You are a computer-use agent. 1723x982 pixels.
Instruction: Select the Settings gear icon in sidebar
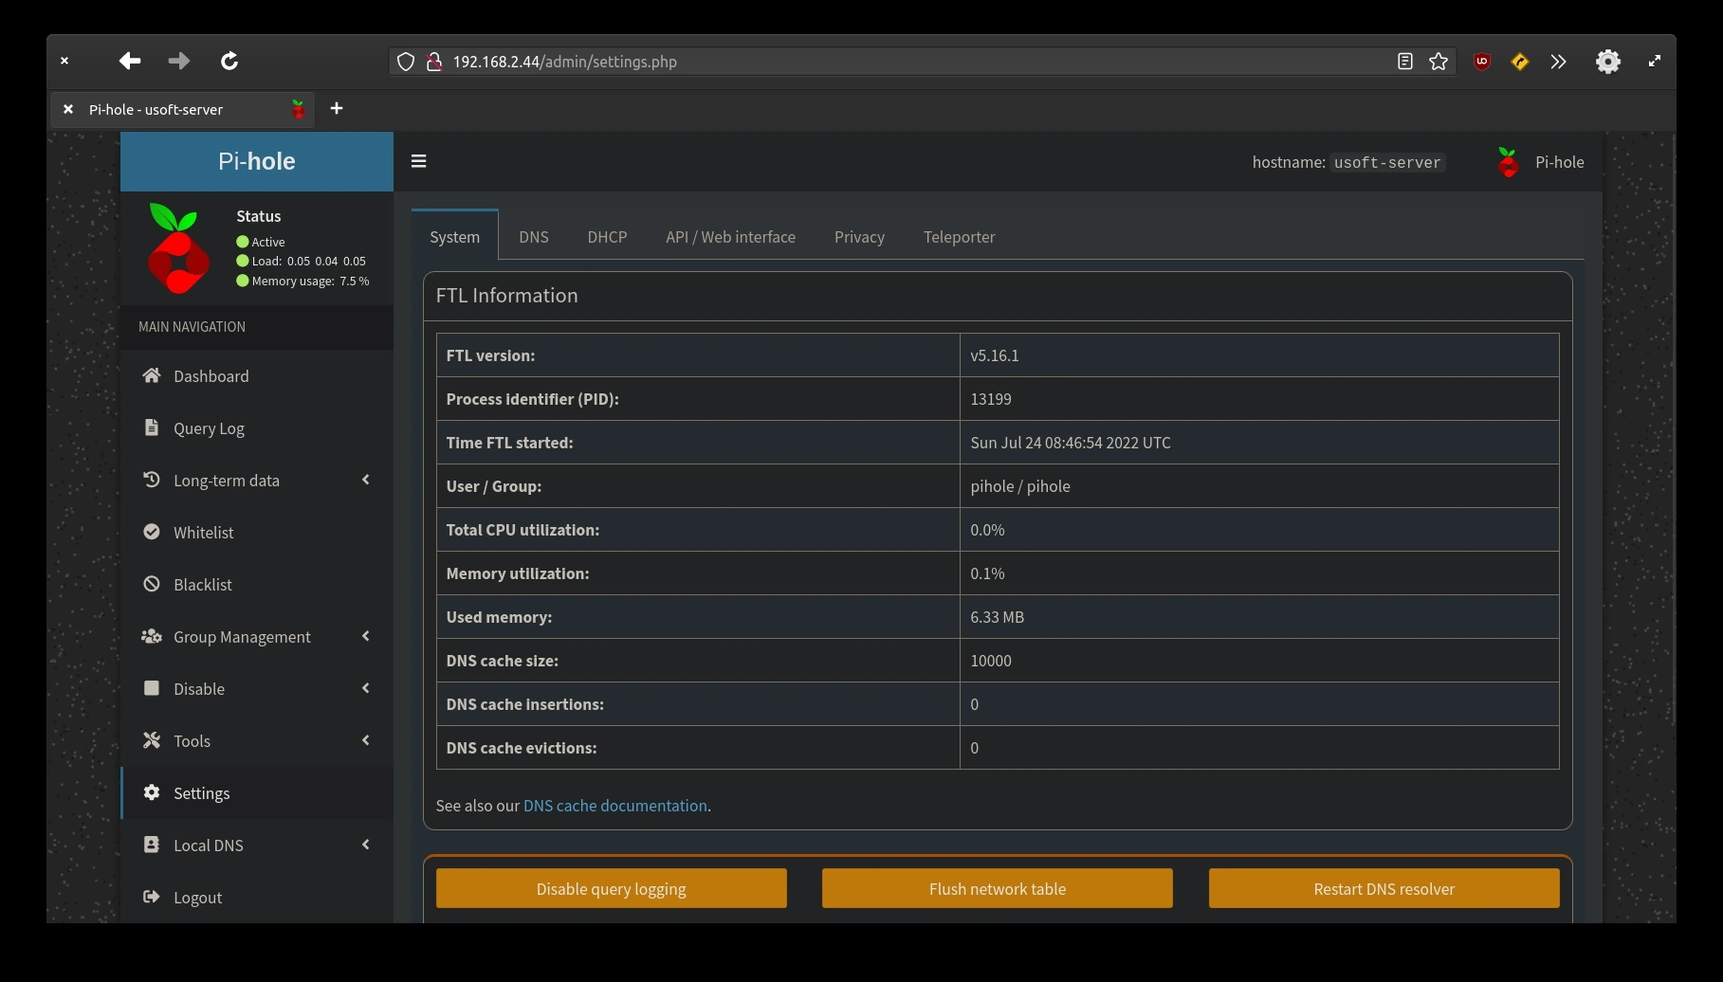[151, 792]
